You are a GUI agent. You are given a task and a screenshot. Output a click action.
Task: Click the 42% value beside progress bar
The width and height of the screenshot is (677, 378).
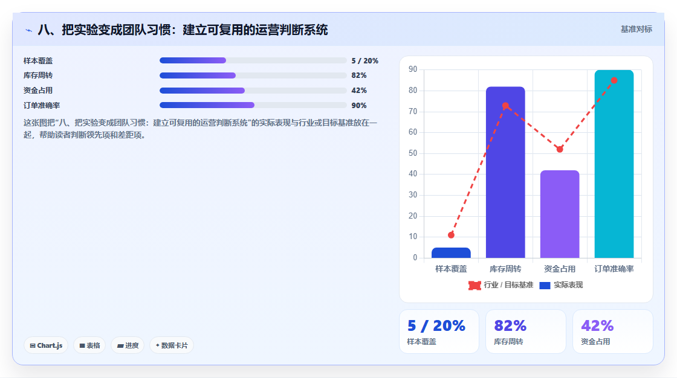[x=359, y=91]
